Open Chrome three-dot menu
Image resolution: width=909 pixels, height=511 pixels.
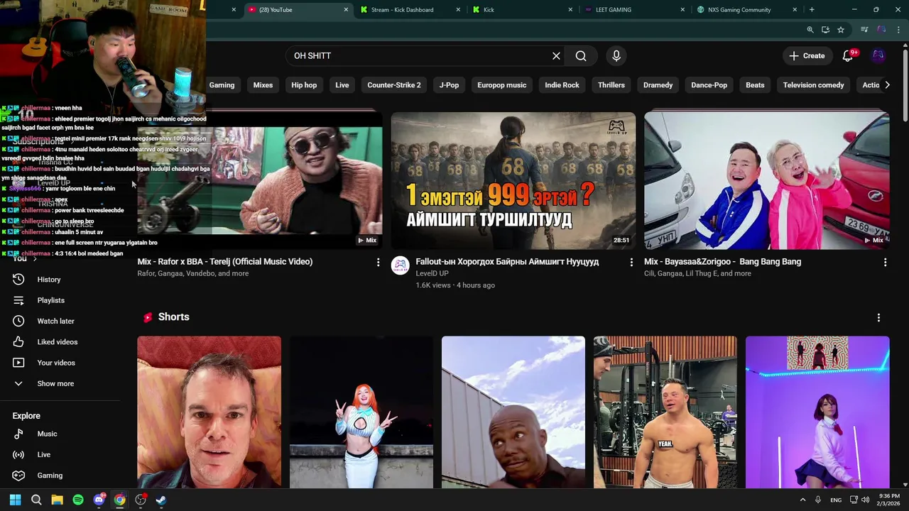898,30
